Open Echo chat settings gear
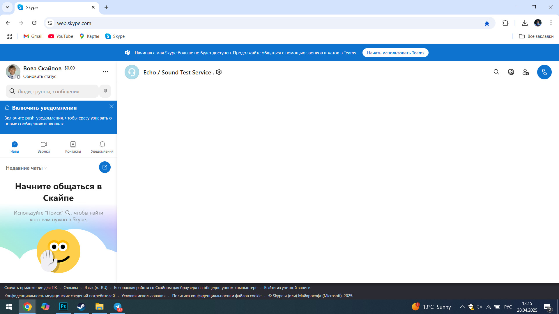559x314 pixels. tap(219, 72)
